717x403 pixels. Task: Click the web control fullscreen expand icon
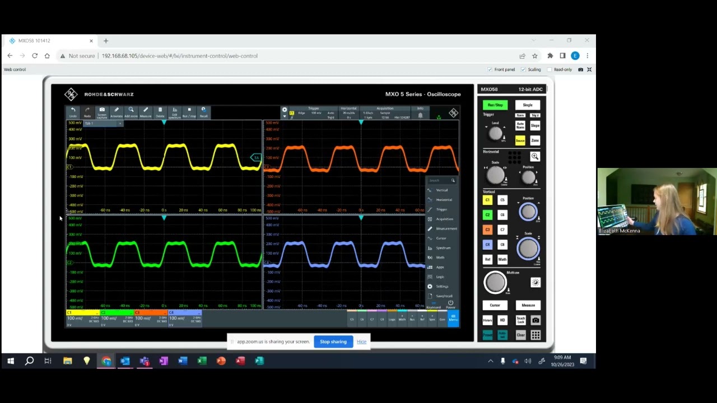(x=589, y=69)
